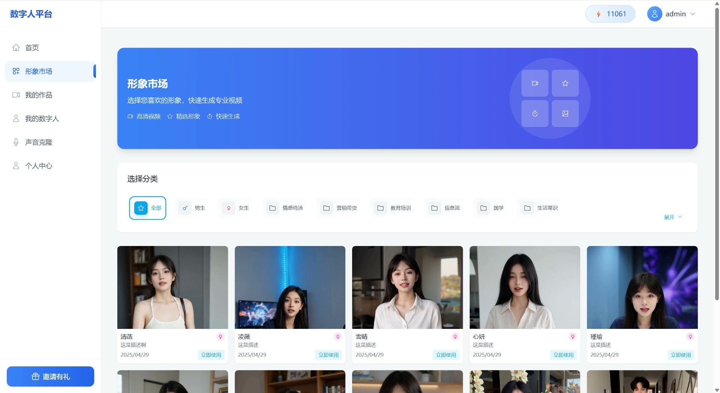Open the 首页 home page
The height and width of the screenshot is (393, 720).
click(50, 48)
